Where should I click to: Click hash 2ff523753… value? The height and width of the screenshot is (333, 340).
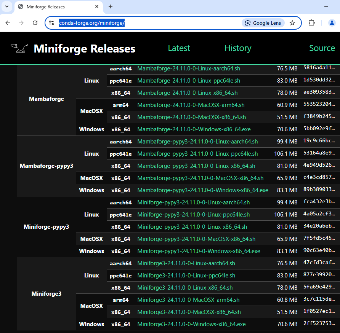point(319,323)
